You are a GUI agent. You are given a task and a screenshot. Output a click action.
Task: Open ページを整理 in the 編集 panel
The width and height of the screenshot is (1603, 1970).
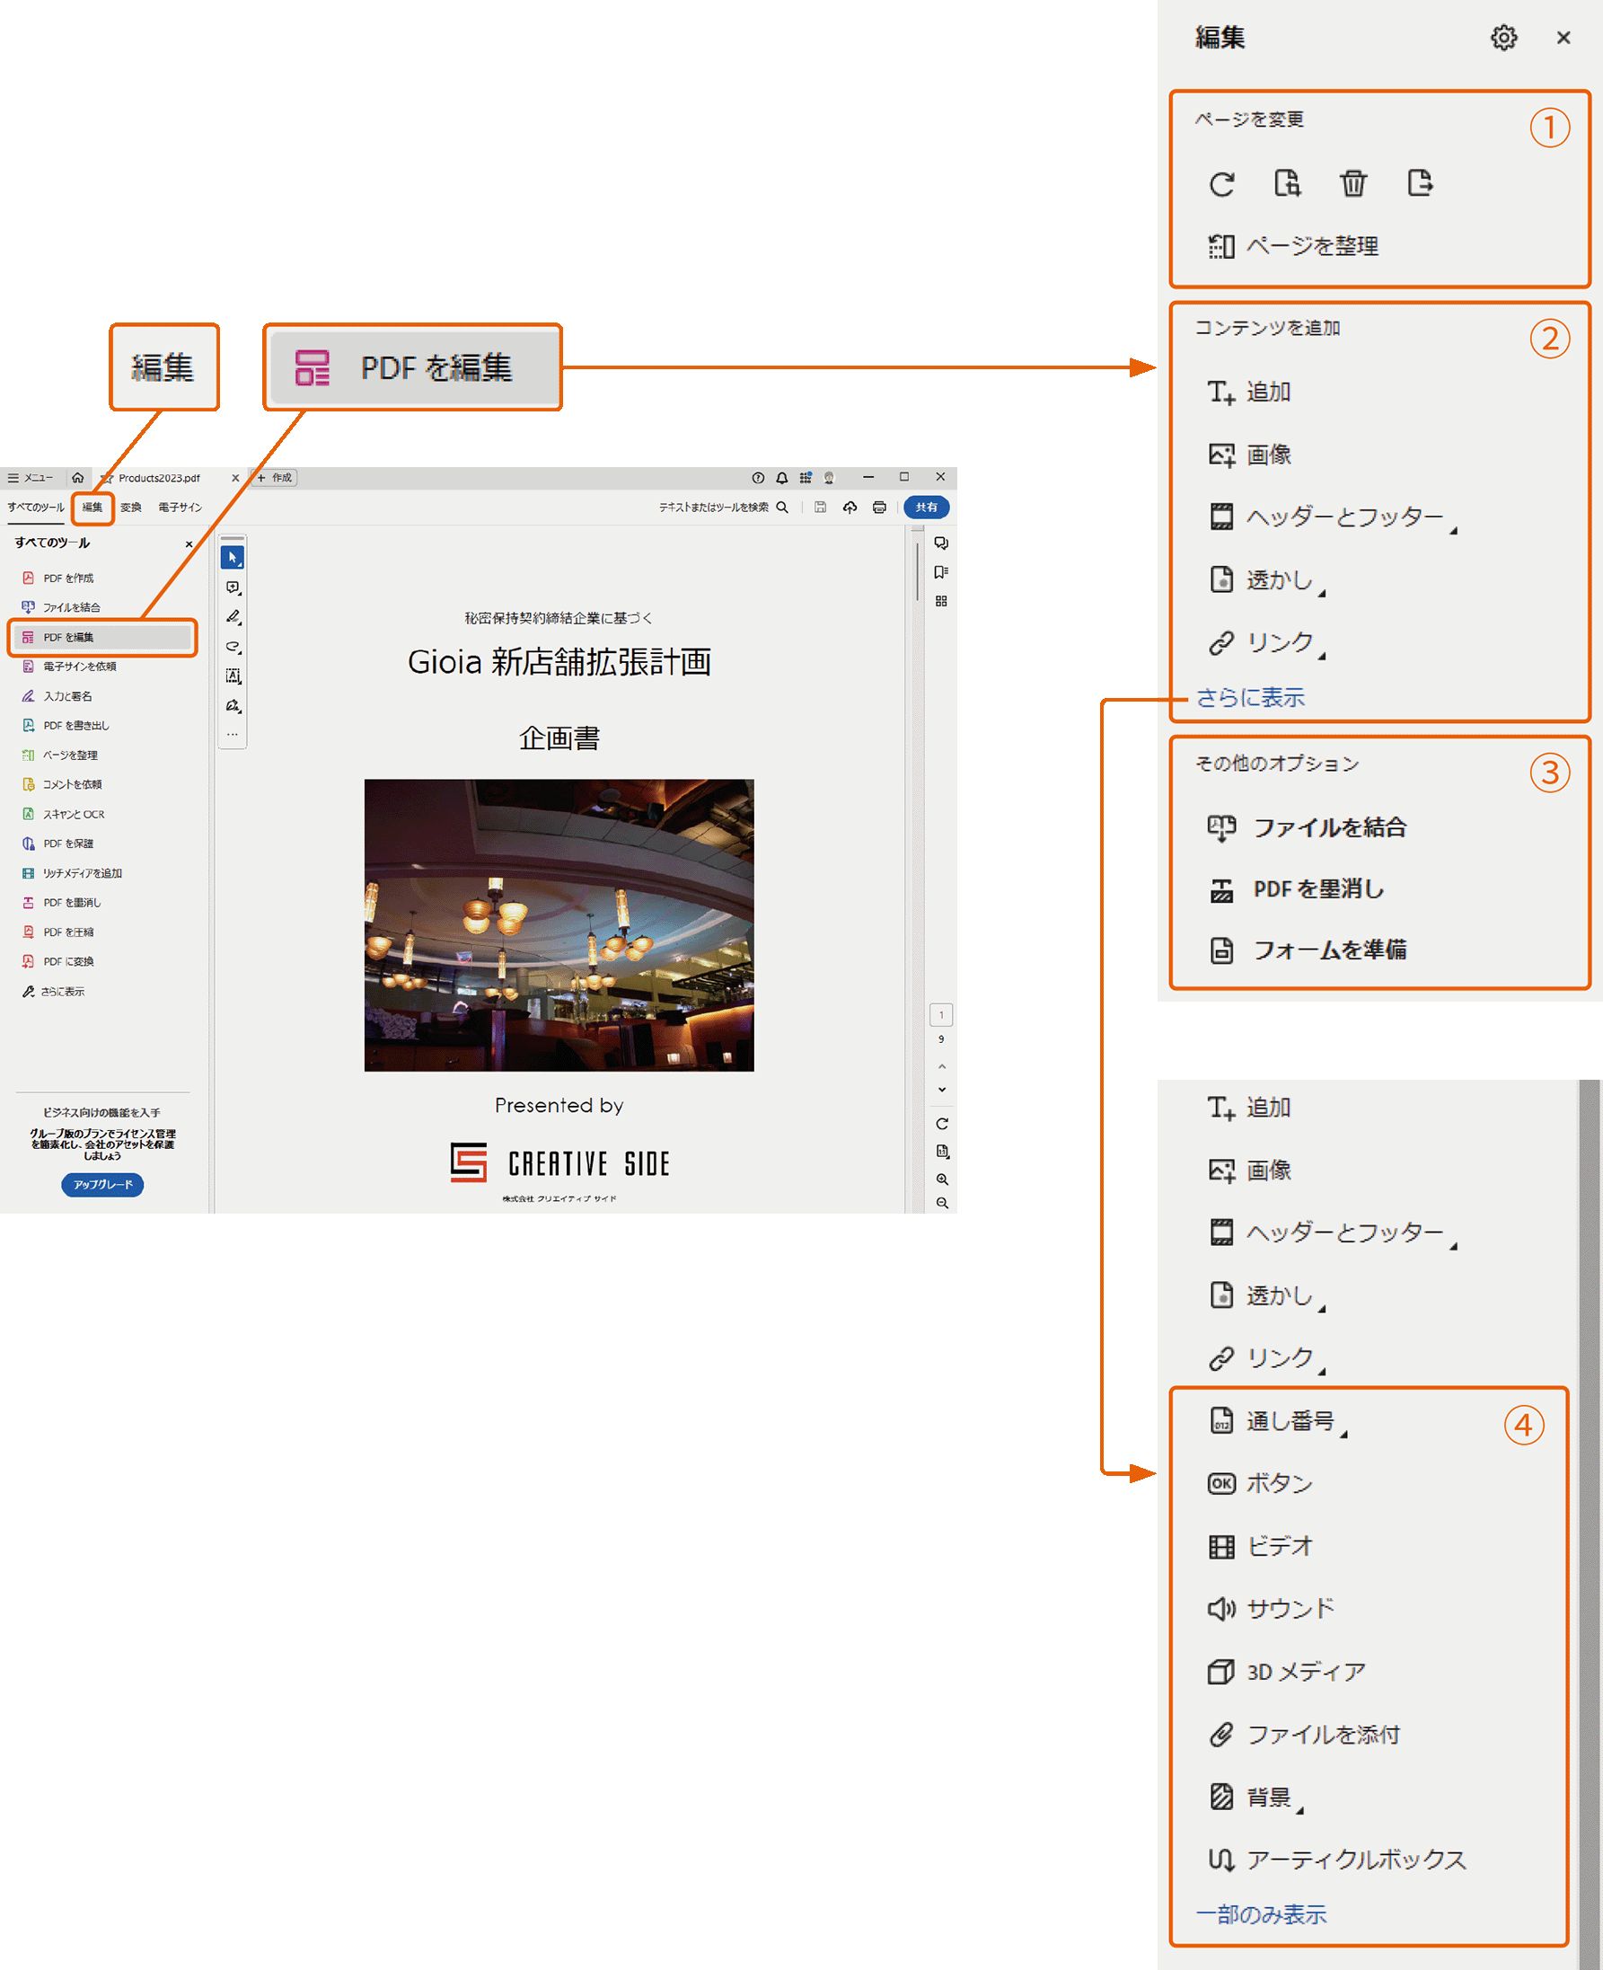click(1294, 247)
